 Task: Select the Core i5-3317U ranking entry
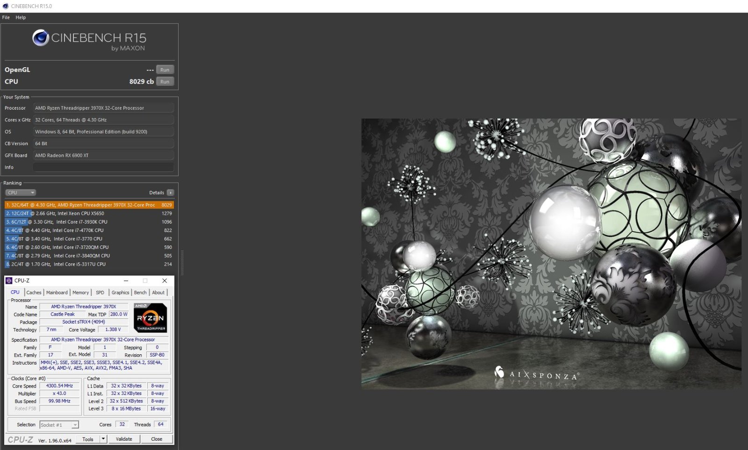pos(89,264)
